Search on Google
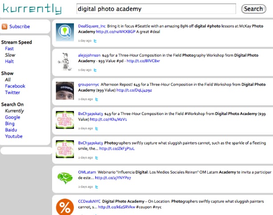Screen dimensions: 273x215 pos(12,117)
